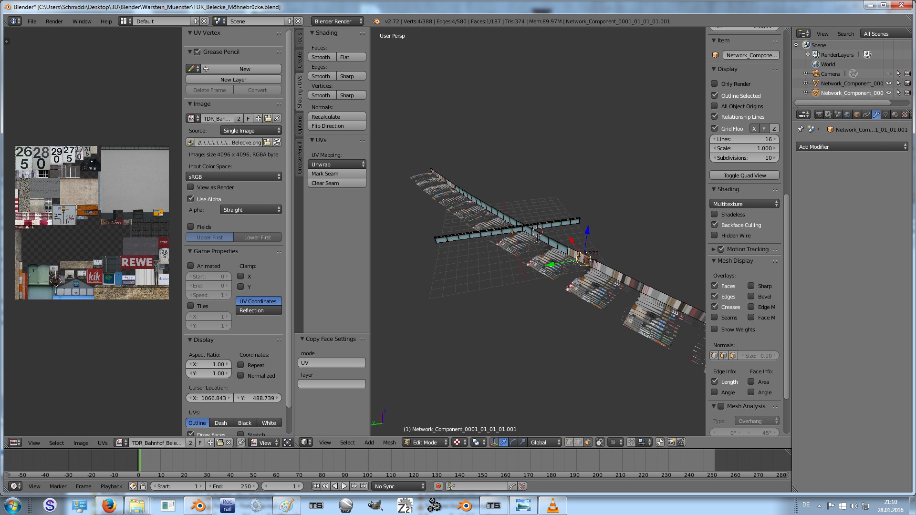This screenshot has height=515, width=916.
Task: Launch Firefox from the Windows taskbar
Action: 109,505
